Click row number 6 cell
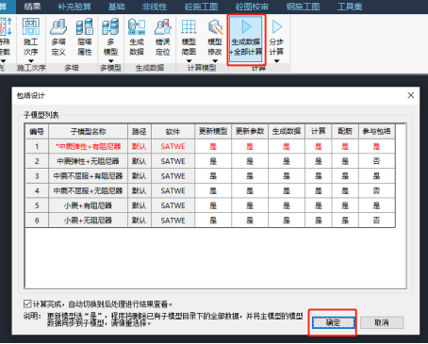 (37, 221)
